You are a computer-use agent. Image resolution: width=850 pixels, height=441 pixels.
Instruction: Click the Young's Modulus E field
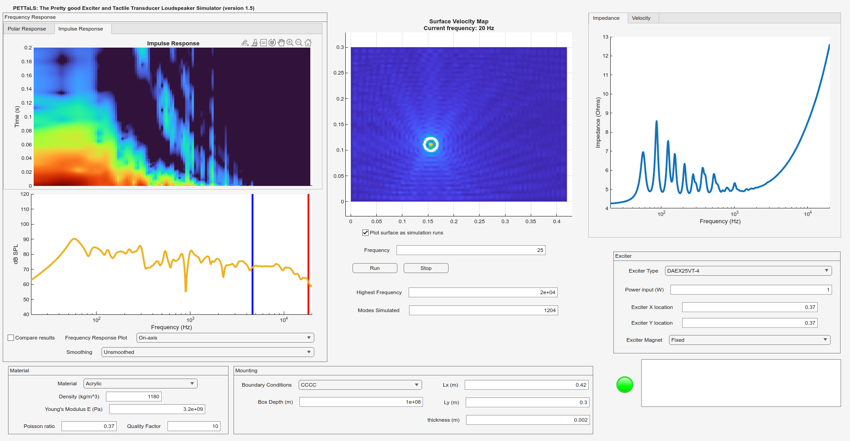pos(157,409)
